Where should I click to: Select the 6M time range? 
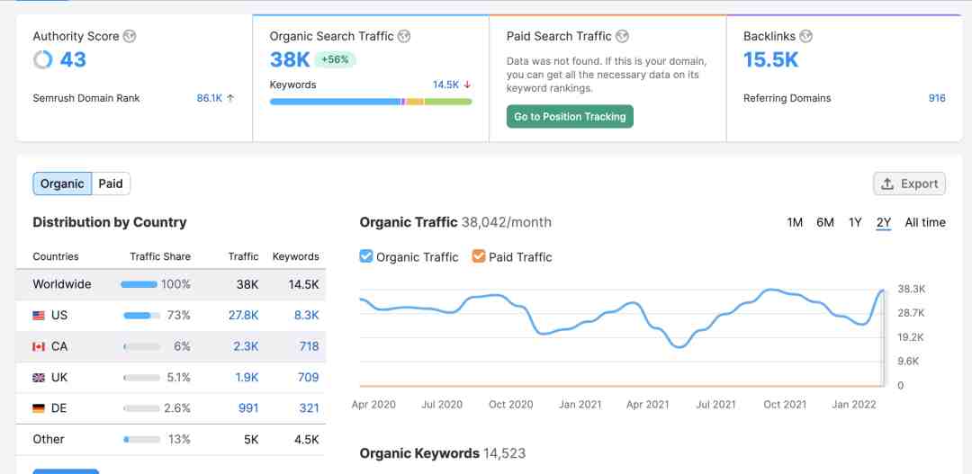click(x=825, y=222)
